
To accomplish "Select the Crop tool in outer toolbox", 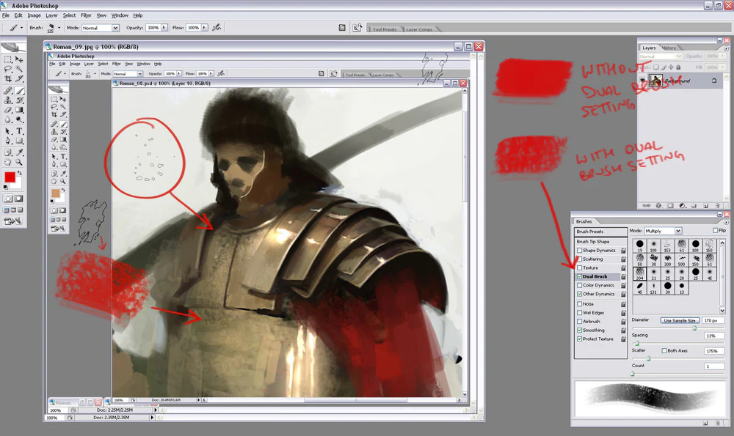I will pyautogui.click(x=8, y=78).
